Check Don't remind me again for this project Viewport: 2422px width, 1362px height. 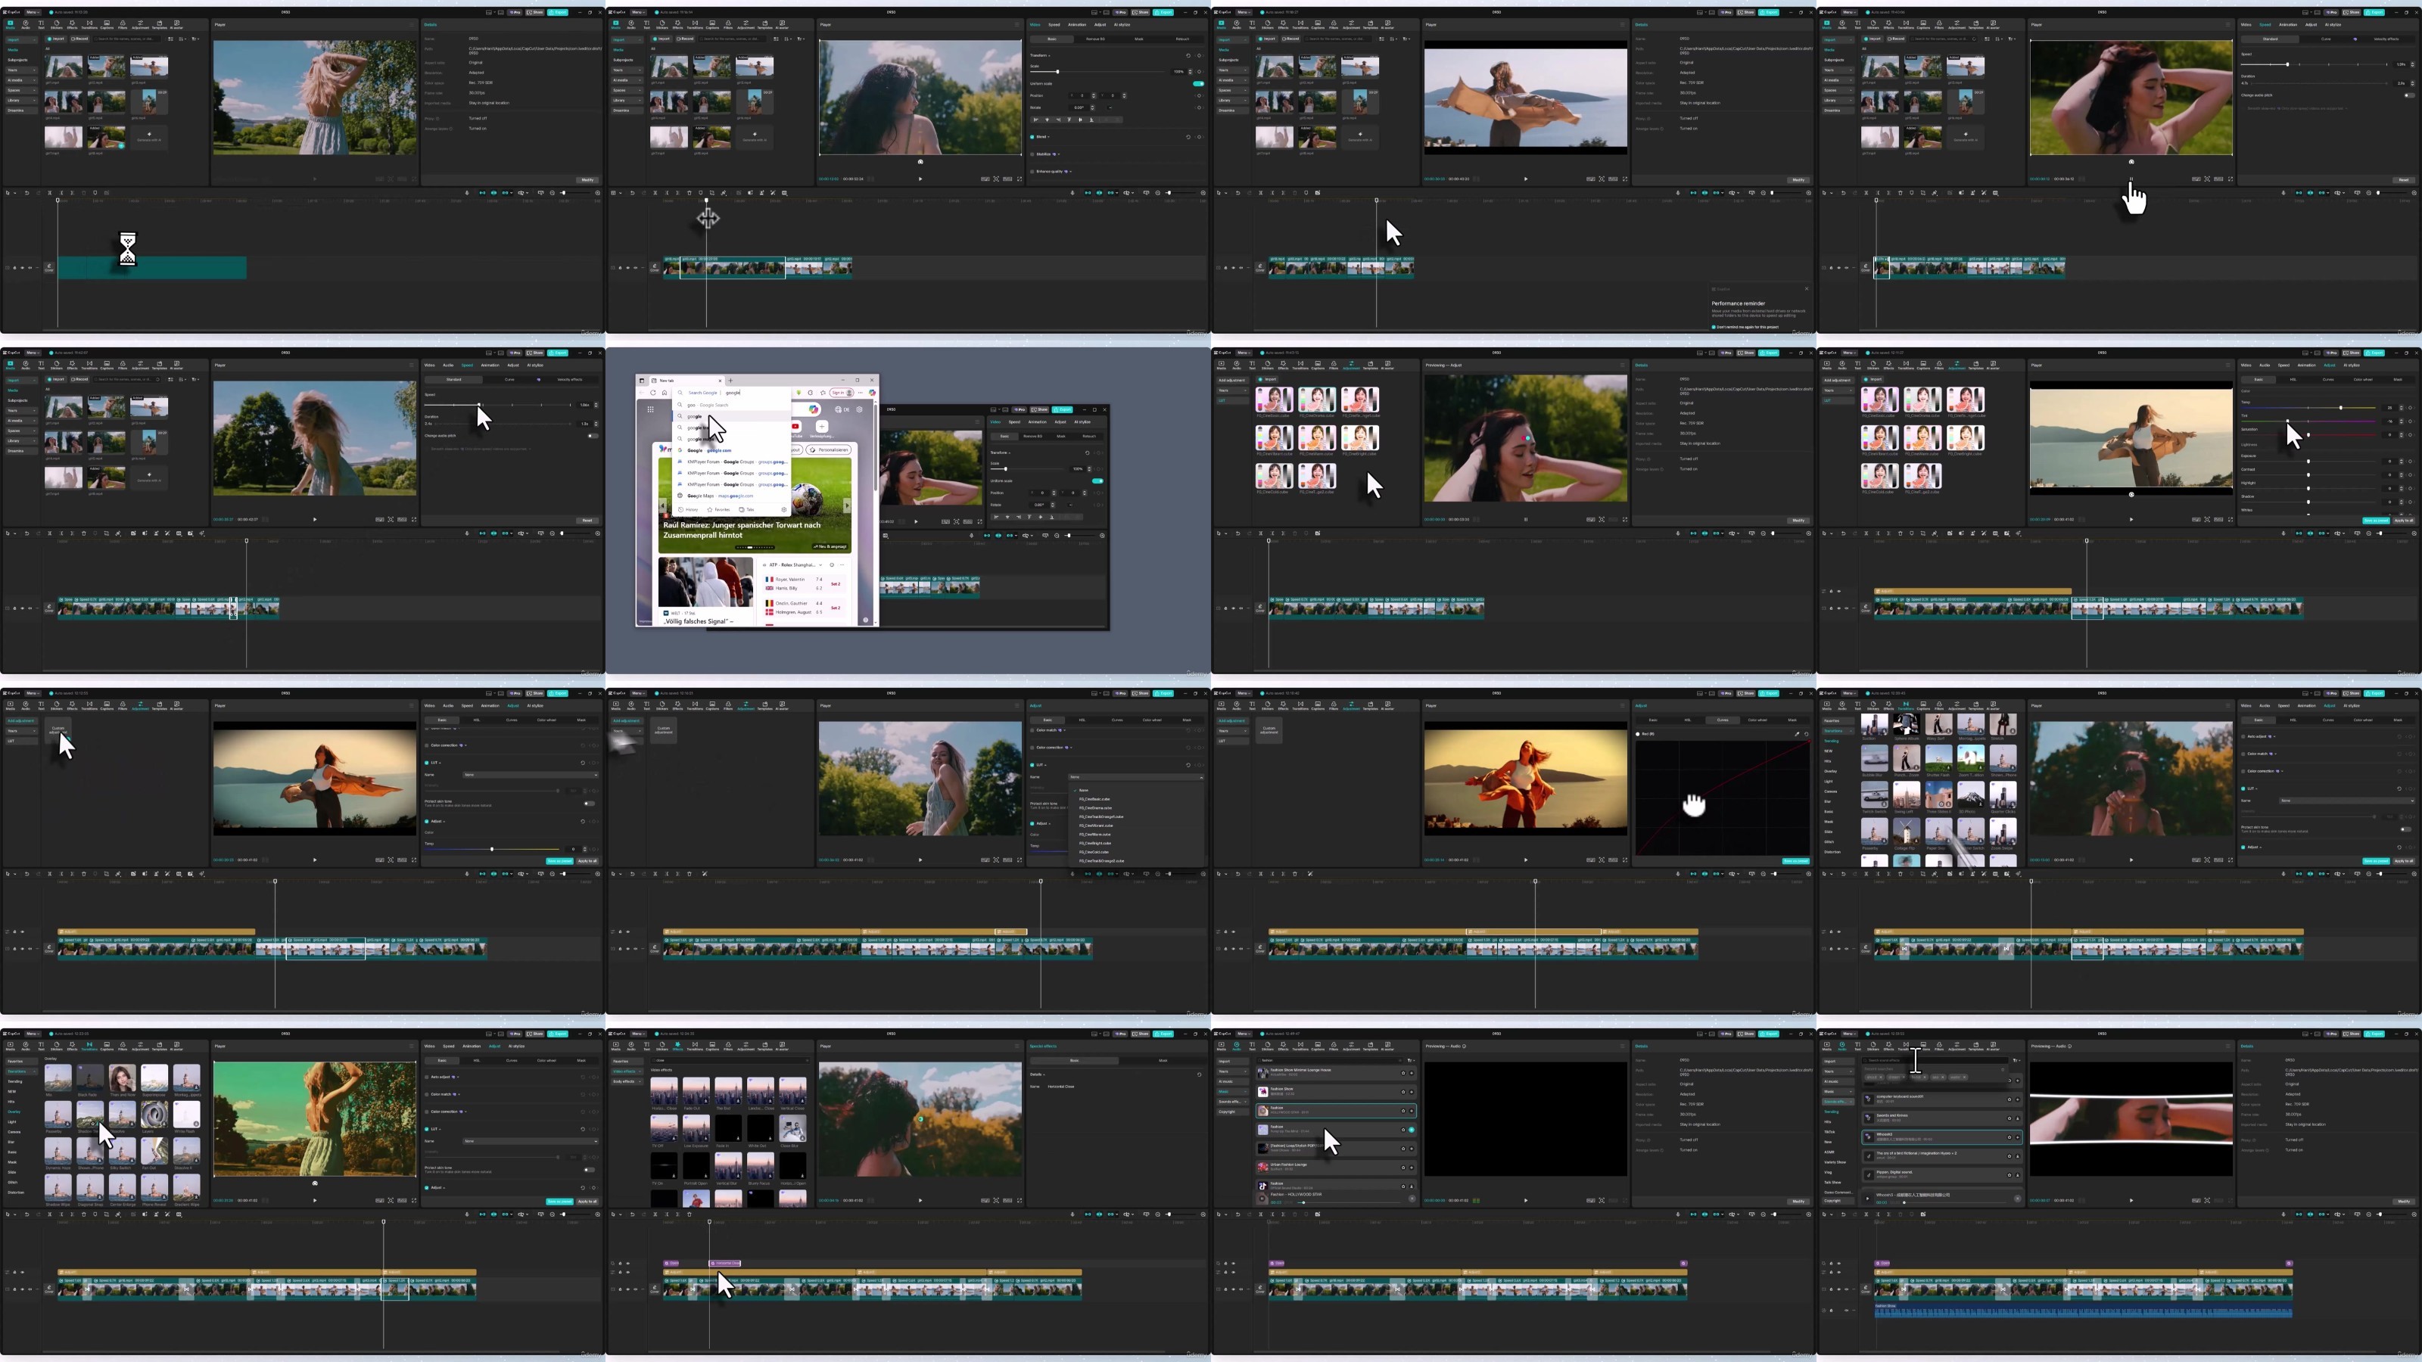click(1714, 327)
